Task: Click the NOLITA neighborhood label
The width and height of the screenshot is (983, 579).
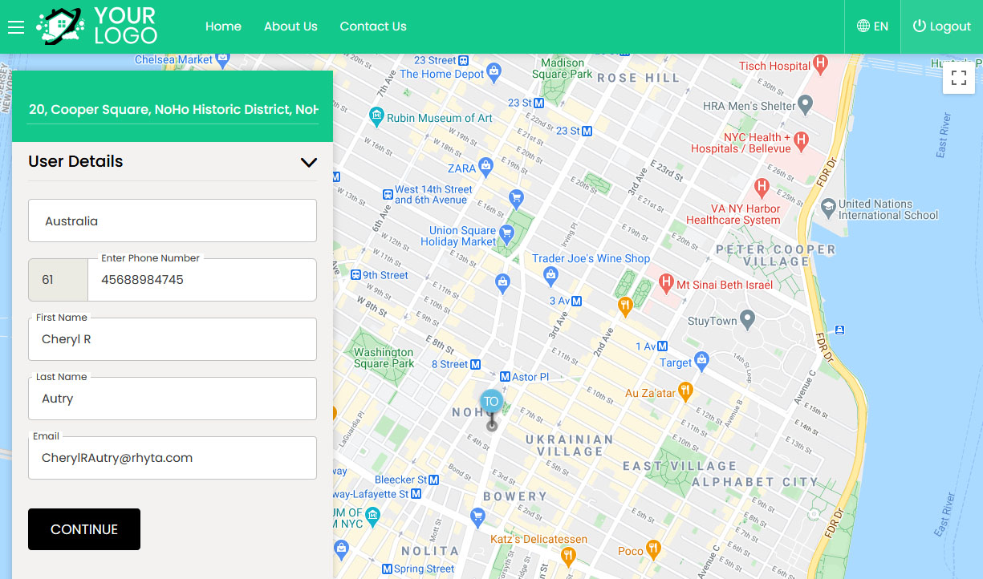Action: [x=429, y=551]
